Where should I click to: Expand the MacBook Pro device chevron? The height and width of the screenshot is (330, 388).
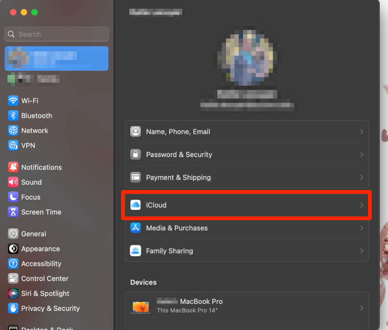[361, 308]
